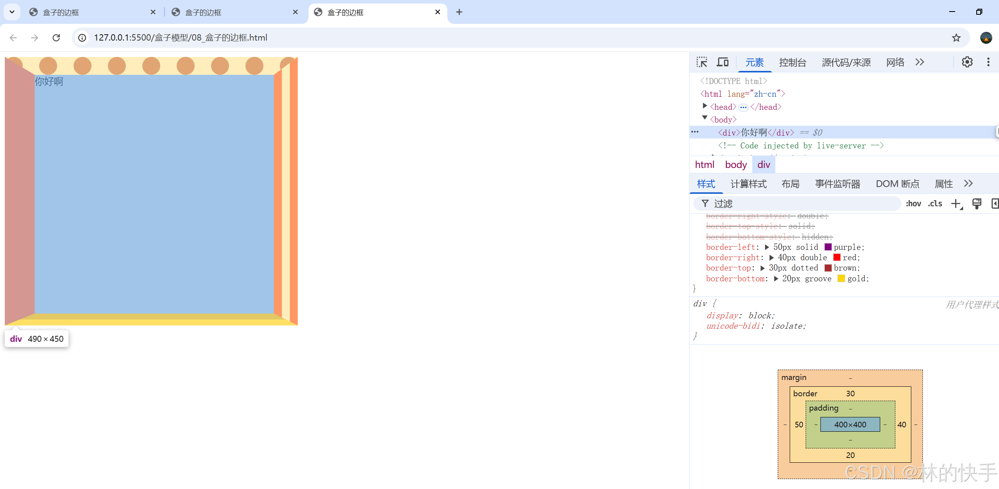999x489 pixels.
Task: Switch to the 控制台 tab
Action: (793, 62)
